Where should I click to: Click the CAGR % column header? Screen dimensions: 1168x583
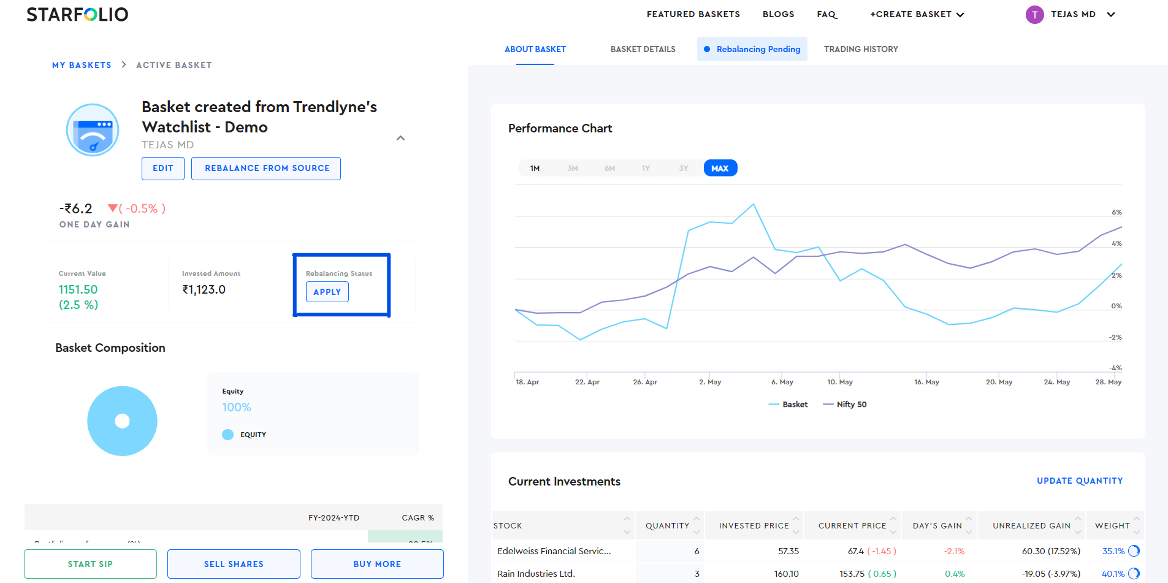coord(418,518)
